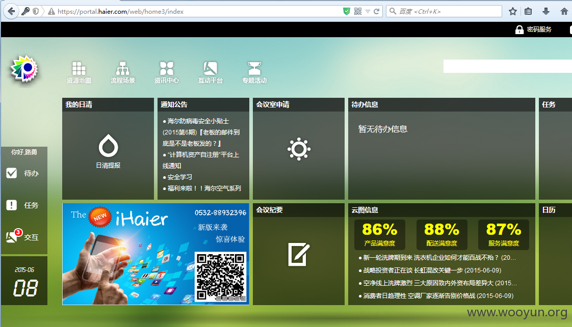Open the downloads arrow icon
Screen dimensions: 572x327
[545, 11]
